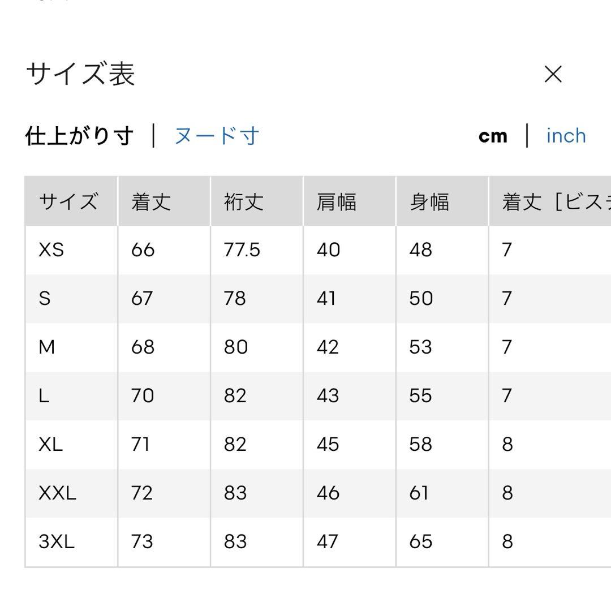Viewport: 611px width, 611px height.
Task: Select the 仕上がり寸 tab
Action: coord(80,136)
